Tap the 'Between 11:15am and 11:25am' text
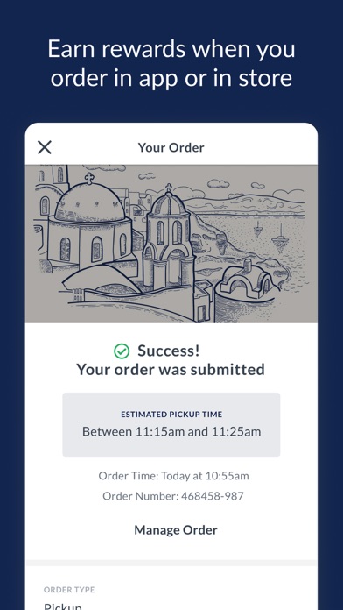The height and width of the screenshot is (610, 343). point(171,432)
